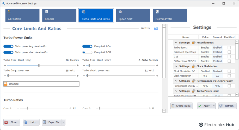Check Modified box for C1E

[x=229, y=57]
